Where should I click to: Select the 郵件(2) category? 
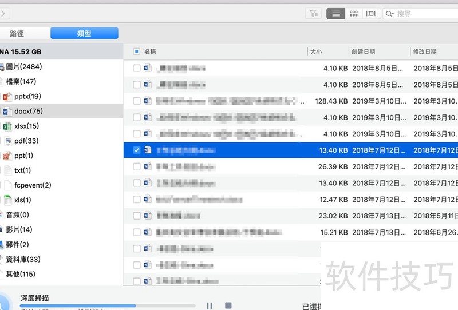pos(18,245)
